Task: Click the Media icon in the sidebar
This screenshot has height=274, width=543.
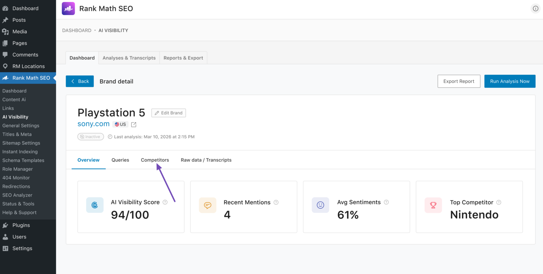Action: 5,31
